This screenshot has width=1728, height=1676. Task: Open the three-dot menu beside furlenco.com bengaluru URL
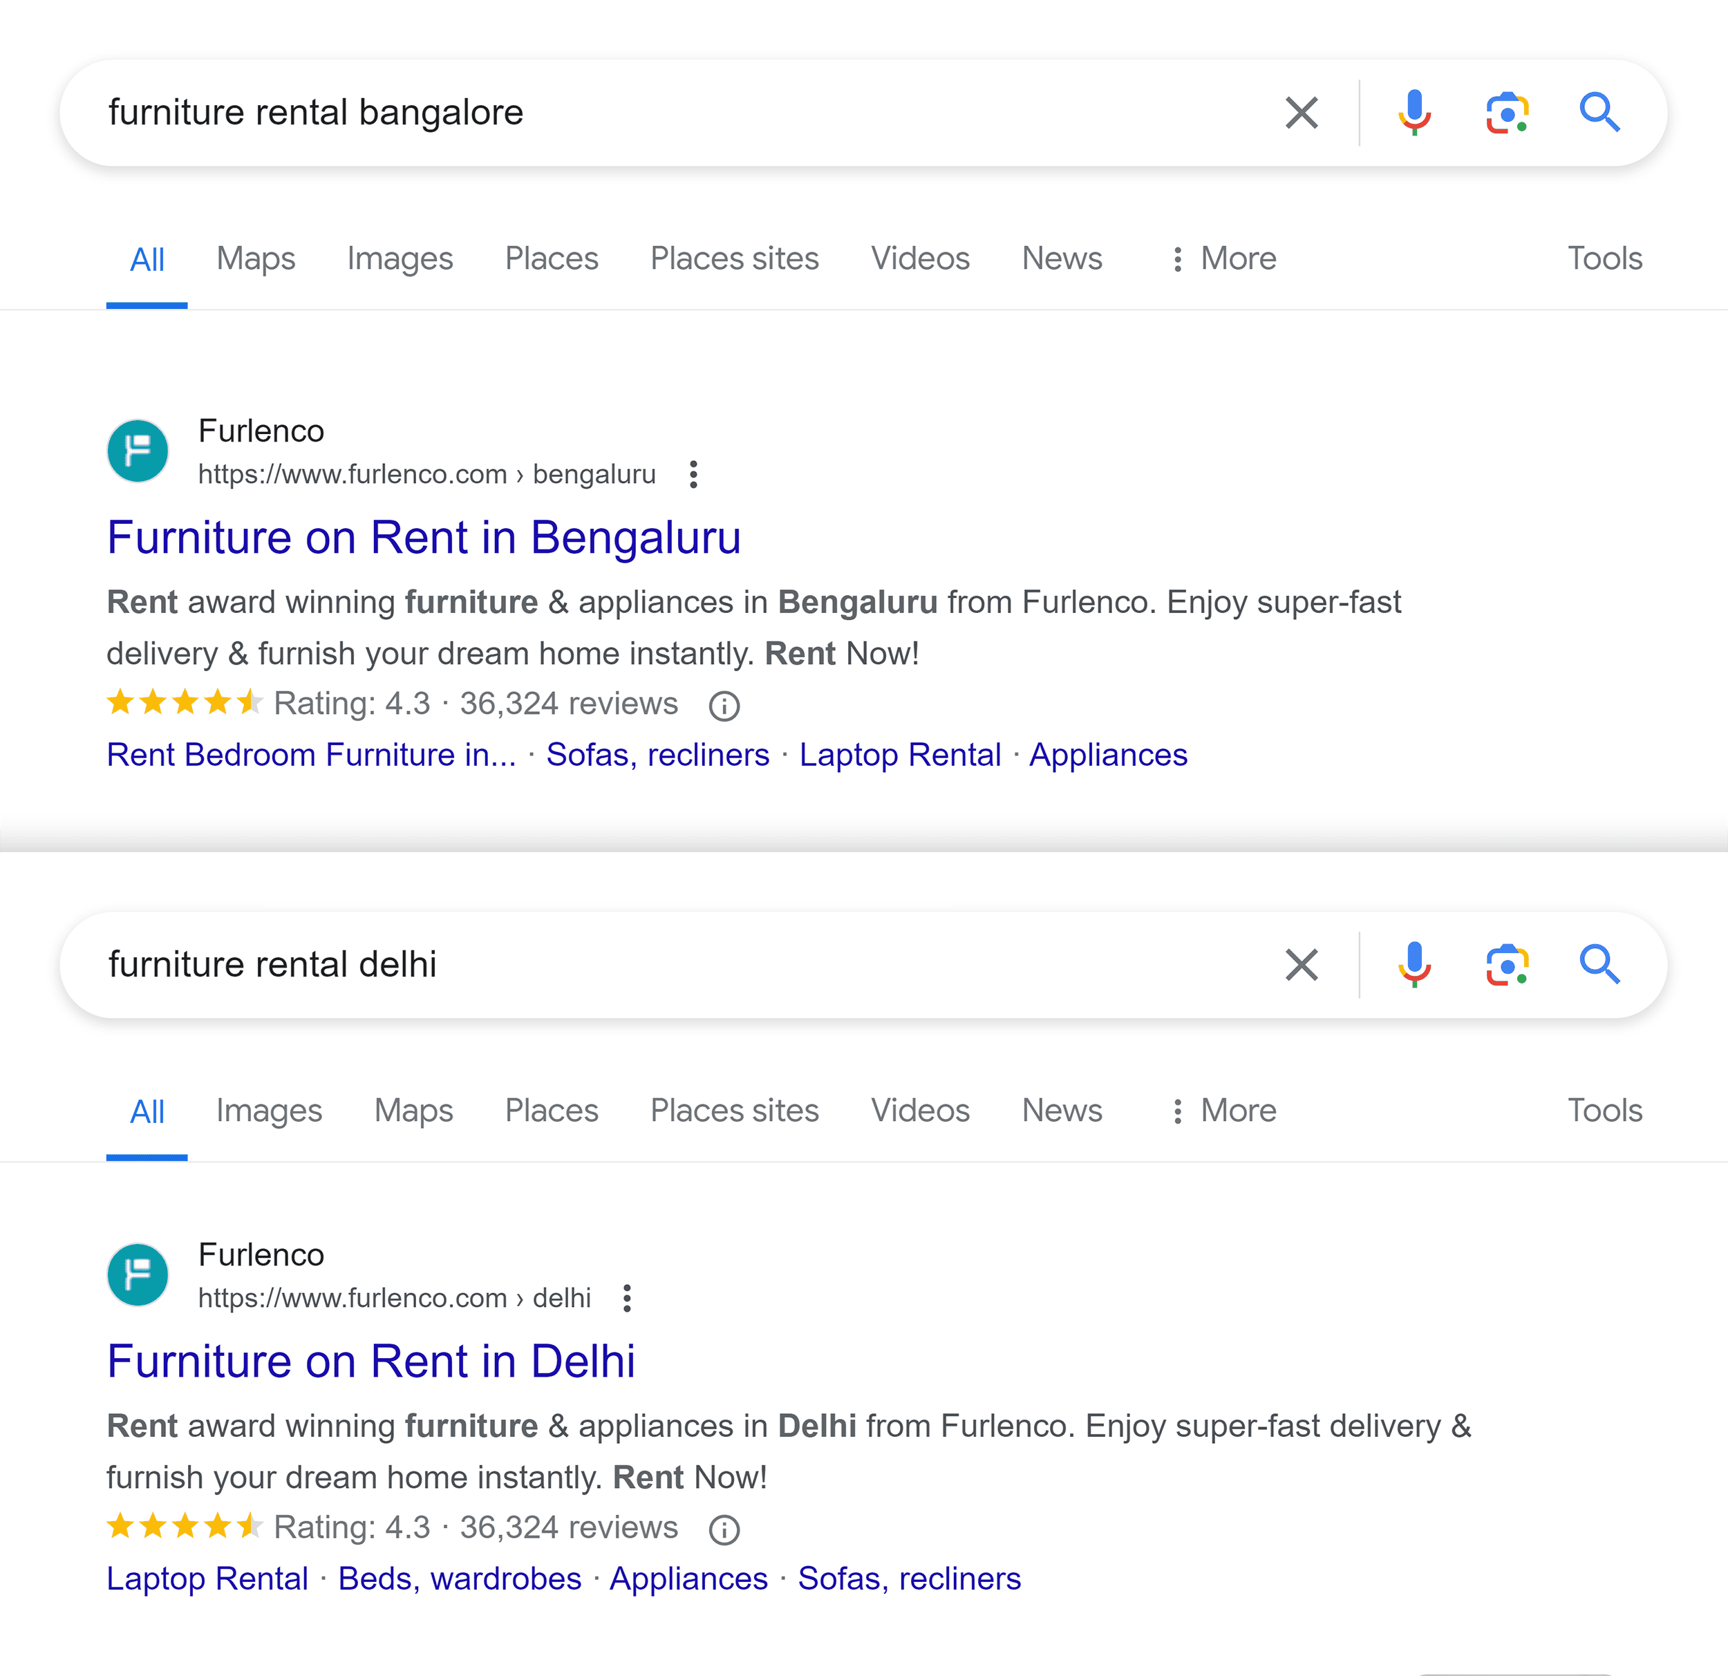693,474
